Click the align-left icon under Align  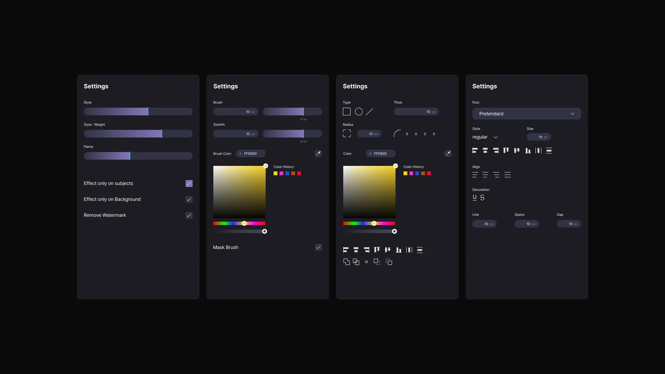pos(475,175)
